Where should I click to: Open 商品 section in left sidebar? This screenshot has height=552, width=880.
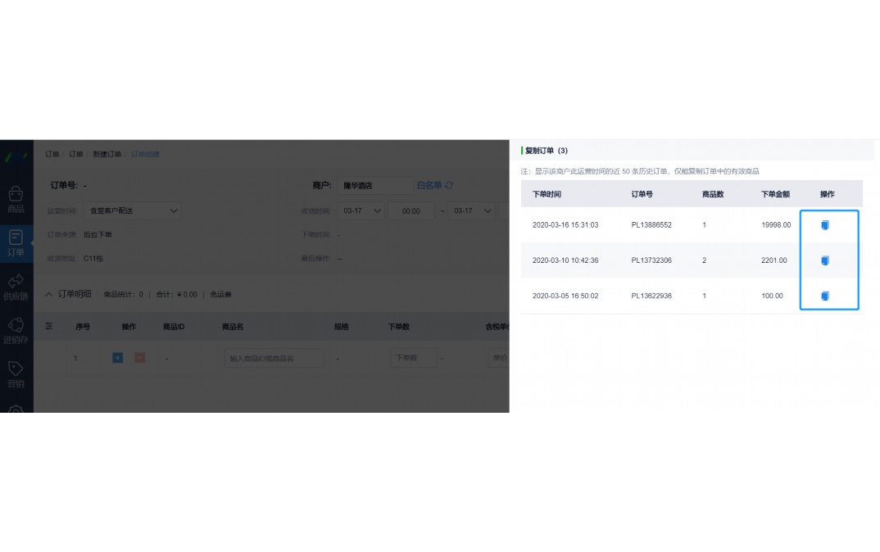pos(16,200)
